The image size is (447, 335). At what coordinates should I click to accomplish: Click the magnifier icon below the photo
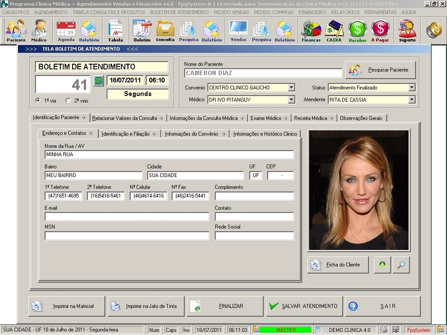coord(401,265)
